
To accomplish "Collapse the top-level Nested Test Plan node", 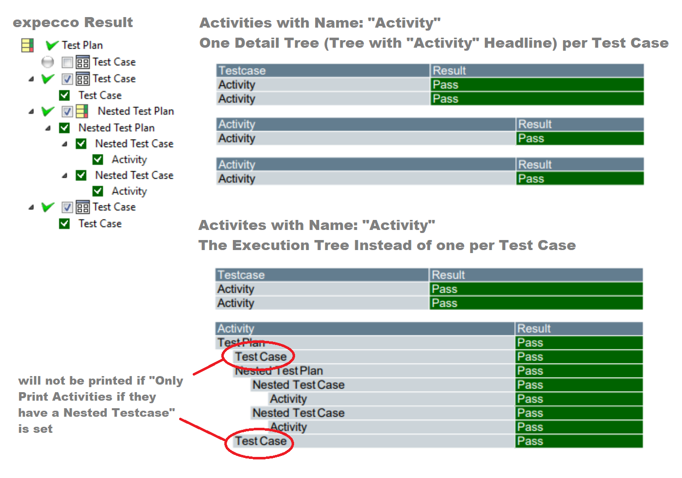I will [31, 111].
